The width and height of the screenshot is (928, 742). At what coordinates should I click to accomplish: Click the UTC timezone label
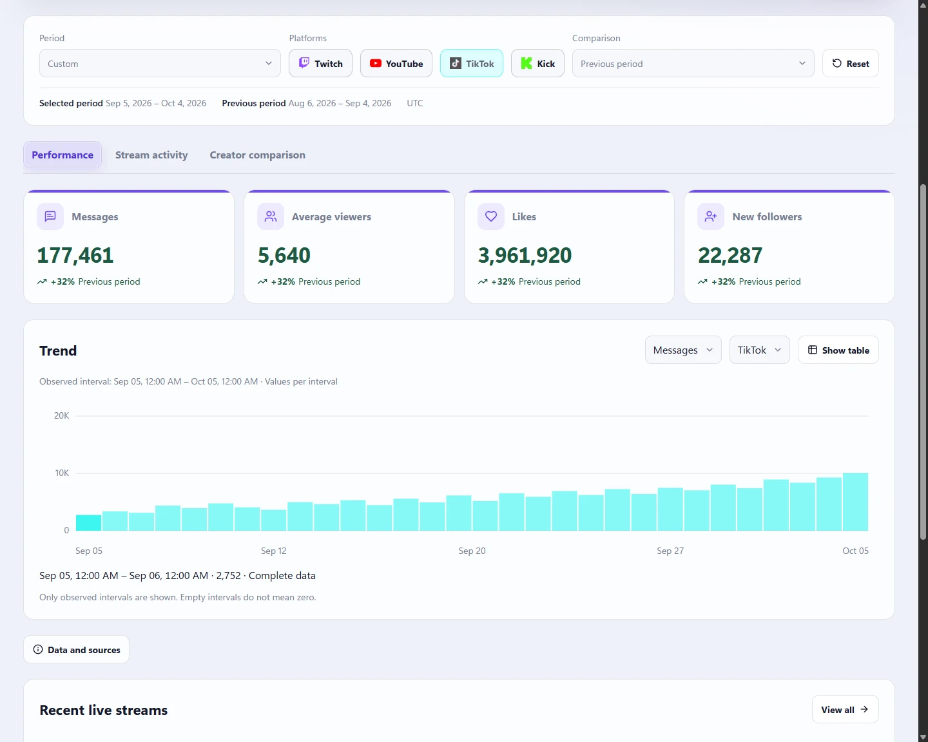click(415, 103)
